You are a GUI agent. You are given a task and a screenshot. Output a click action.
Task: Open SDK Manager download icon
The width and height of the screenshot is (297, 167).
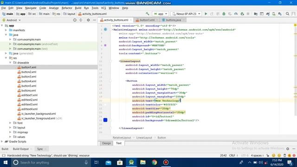[x=280, y=14]
